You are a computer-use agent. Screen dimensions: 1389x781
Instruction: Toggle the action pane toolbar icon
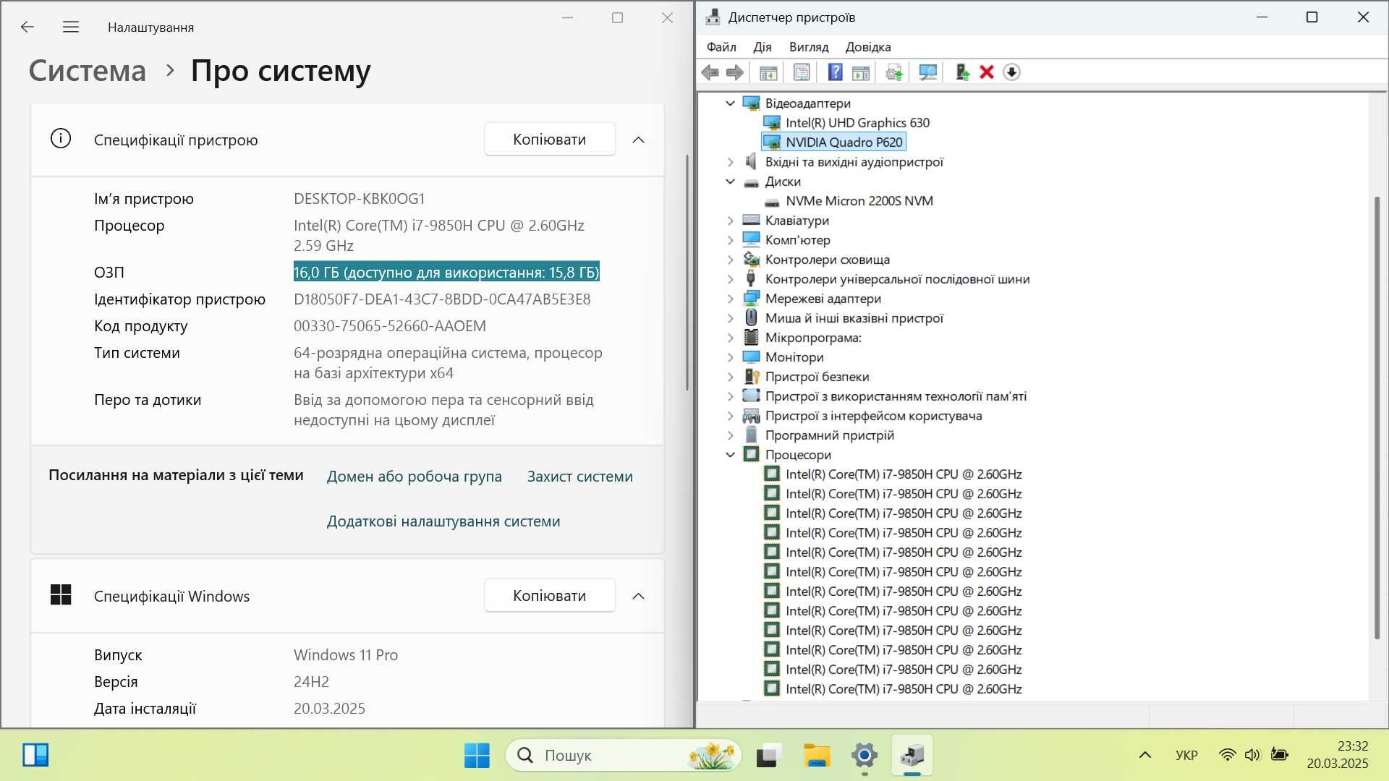tap(861, 72)
